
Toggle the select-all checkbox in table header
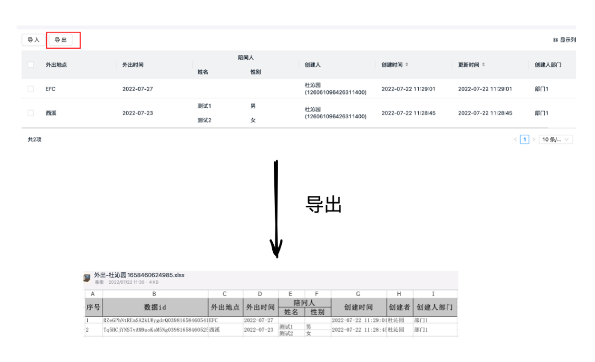point(31,65)
